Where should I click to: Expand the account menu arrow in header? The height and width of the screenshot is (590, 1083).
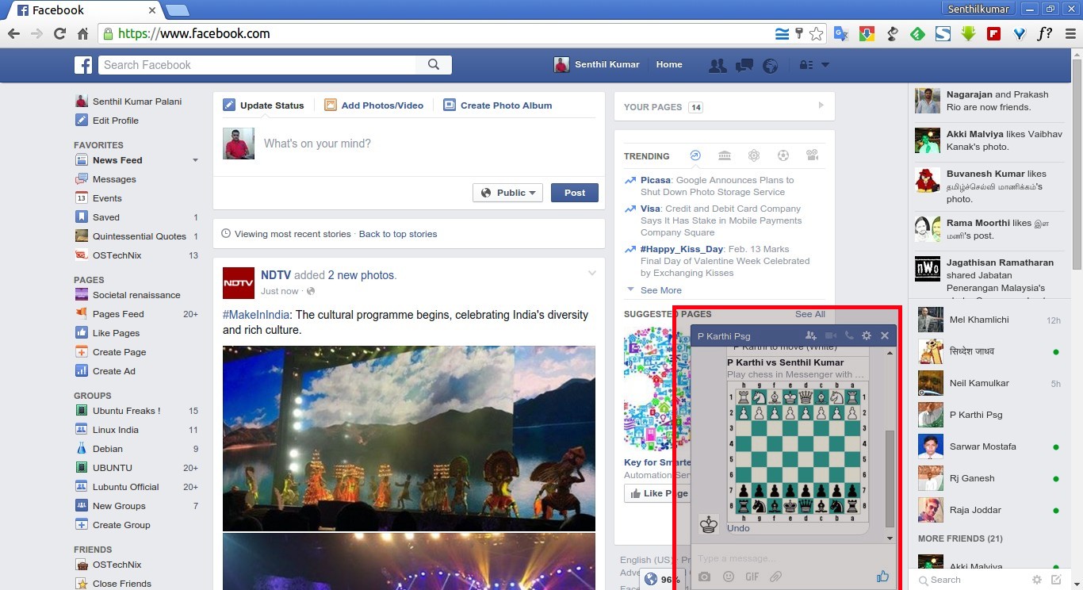point(825,65)
